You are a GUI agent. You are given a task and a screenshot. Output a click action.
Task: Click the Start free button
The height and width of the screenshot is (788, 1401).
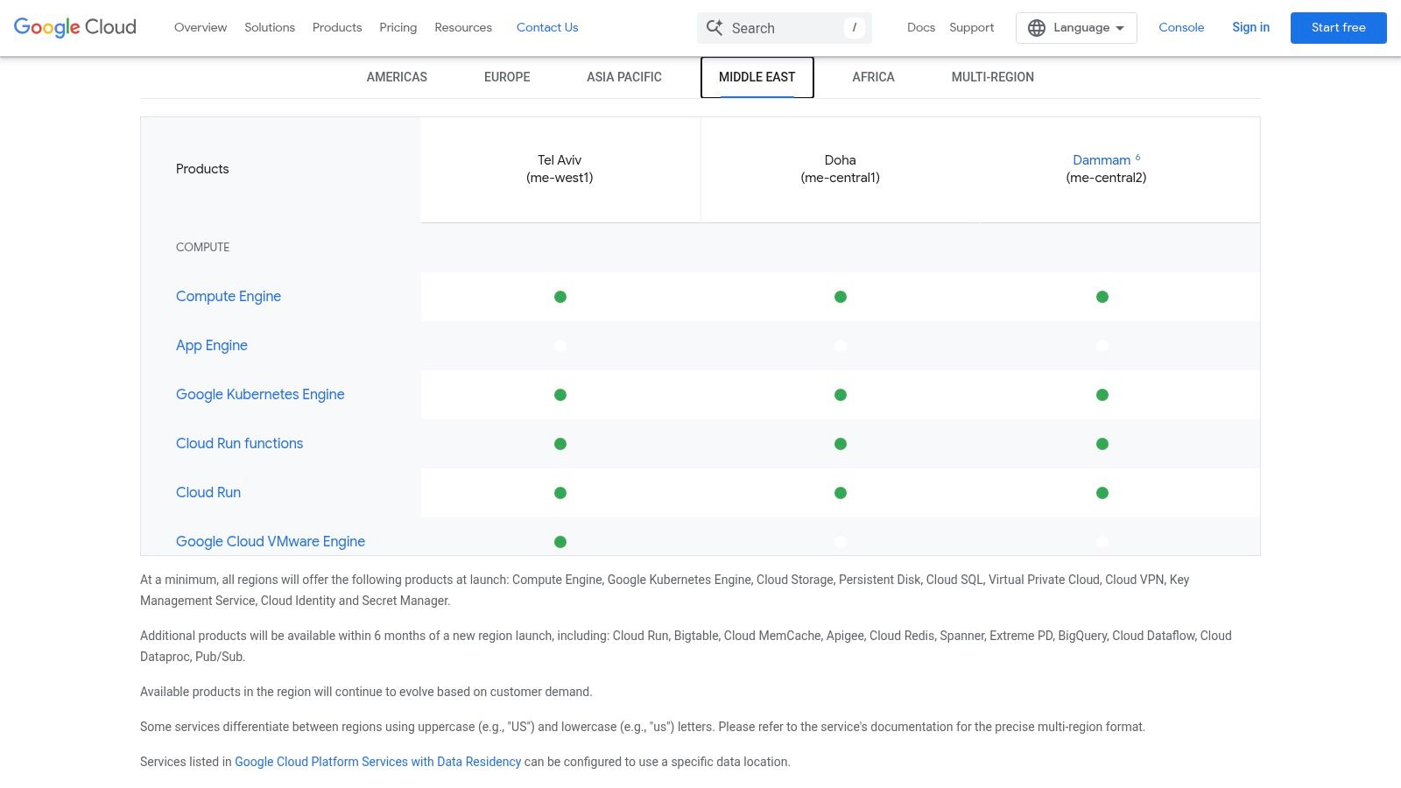point(1338,27)
